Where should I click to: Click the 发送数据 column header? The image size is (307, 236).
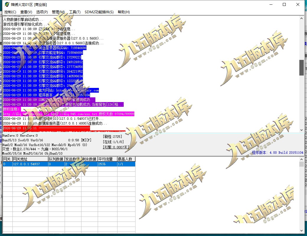point(73,159)
